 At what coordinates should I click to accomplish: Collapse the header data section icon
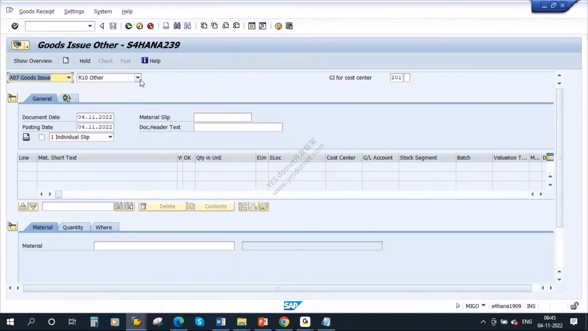click(x=13, y=98)
